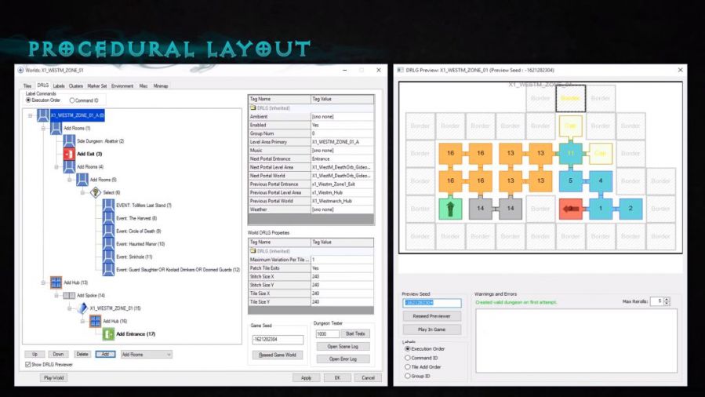This screenshot has height=397, width=705.
Task: Collapse the Add Rooms (1) tree node
Action: (43, 128)
